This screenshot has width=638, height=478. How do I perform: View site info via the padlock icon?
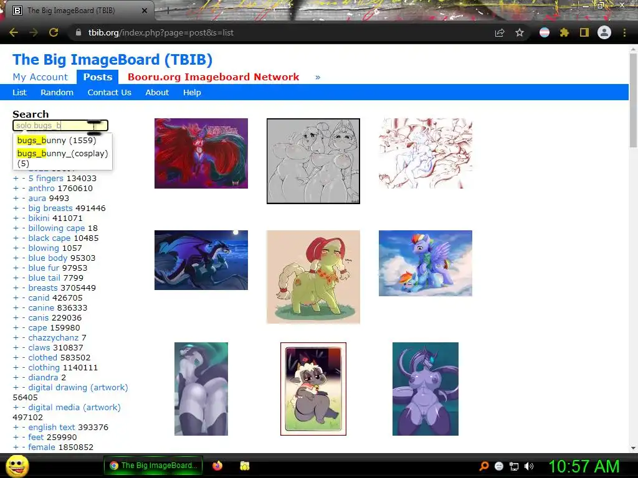click(79, 32)
